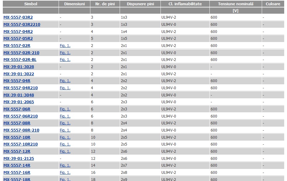View Fig. 1. for MX-5557-10R
Viewport: 287px width, 181px height.
click(65, 137)
